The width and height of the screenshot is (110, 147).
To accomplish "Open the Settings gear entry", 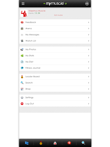I will click(x=55, y=98).
